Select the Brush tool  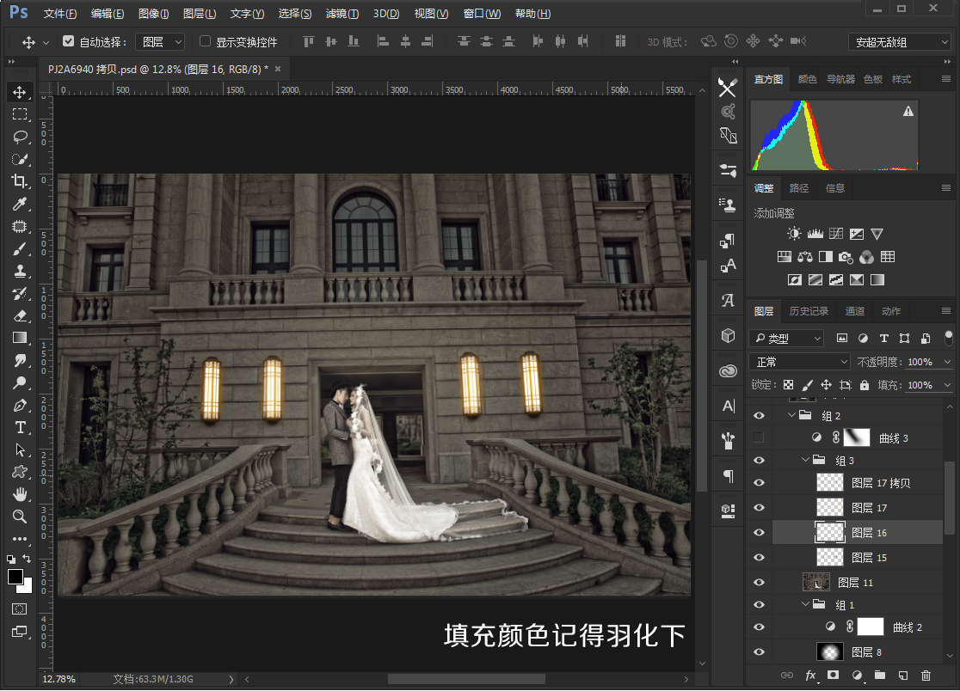pos(20,249)
